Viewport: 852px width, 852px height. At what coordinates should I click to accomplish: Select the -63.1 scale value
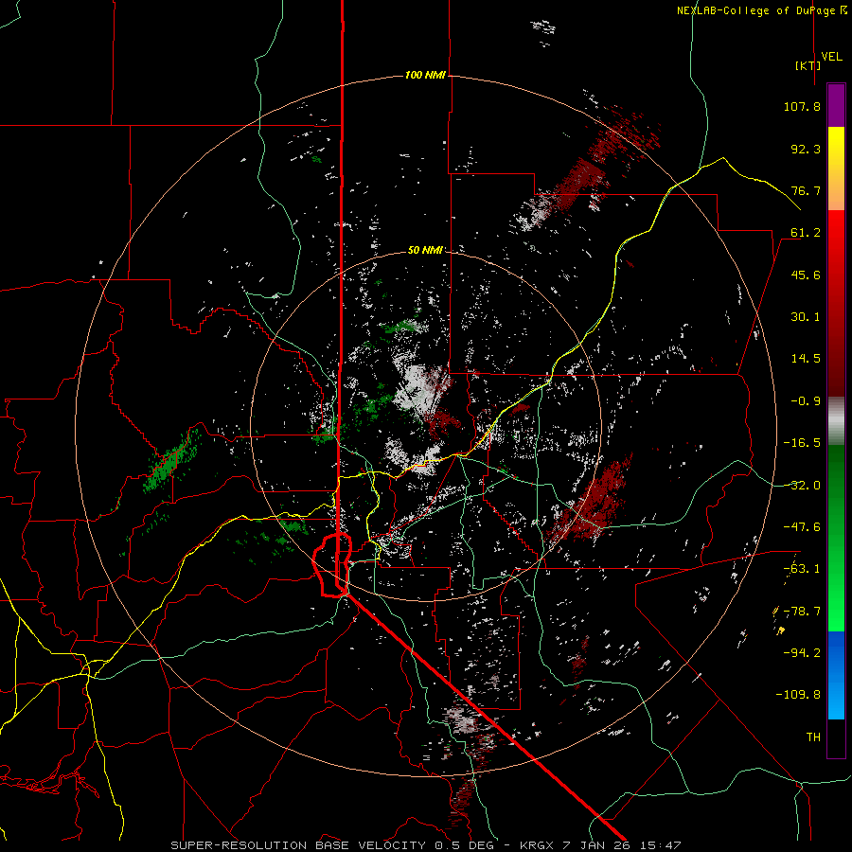coord(802,569)
